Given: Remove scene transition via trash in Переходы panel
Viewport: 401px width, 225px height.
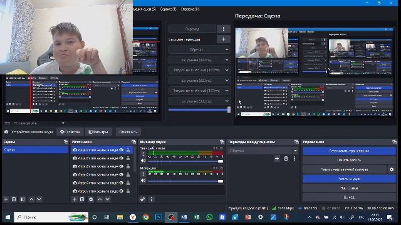Looking at the screenshot, I should [x=286, y=159].
